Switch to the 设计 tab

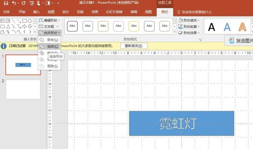(66, 12)
